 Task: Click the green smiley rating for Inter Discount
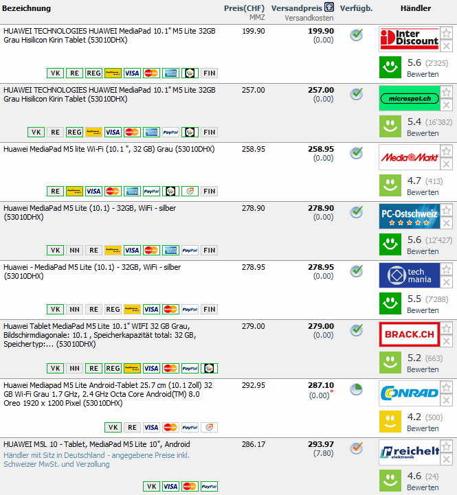pos(390,67)
